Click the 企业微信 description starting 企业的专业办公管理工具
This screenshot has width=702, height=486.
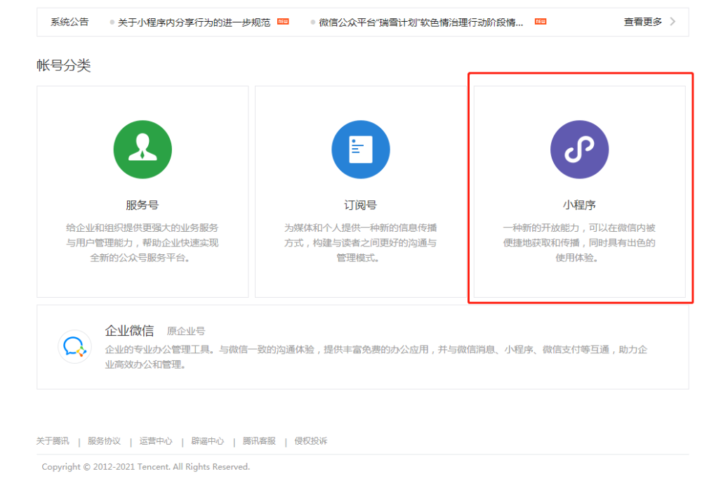376,357
